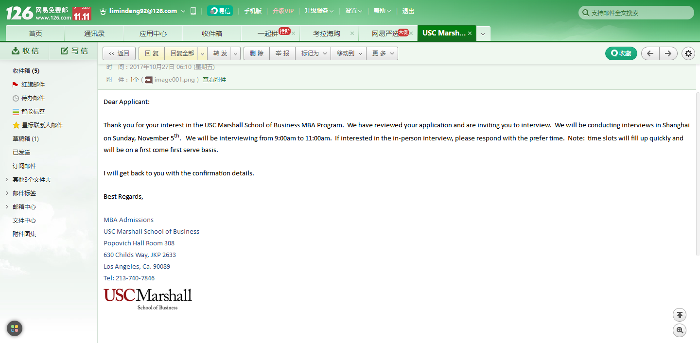This screenshot has height=343, width=700.
Task: Open the mobile phone icon in header
Action: pyautogui.click(x=193, y=11)
